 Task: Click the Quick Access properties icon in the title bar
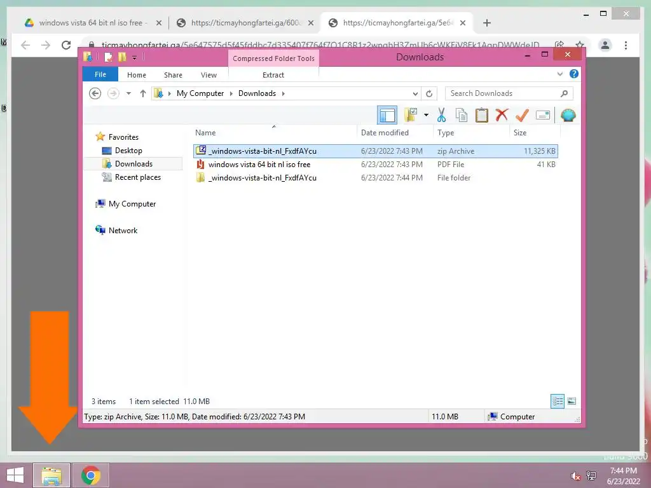[108, 57]
